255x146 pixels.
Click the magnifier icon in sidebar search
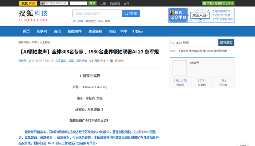pos(173,43)
